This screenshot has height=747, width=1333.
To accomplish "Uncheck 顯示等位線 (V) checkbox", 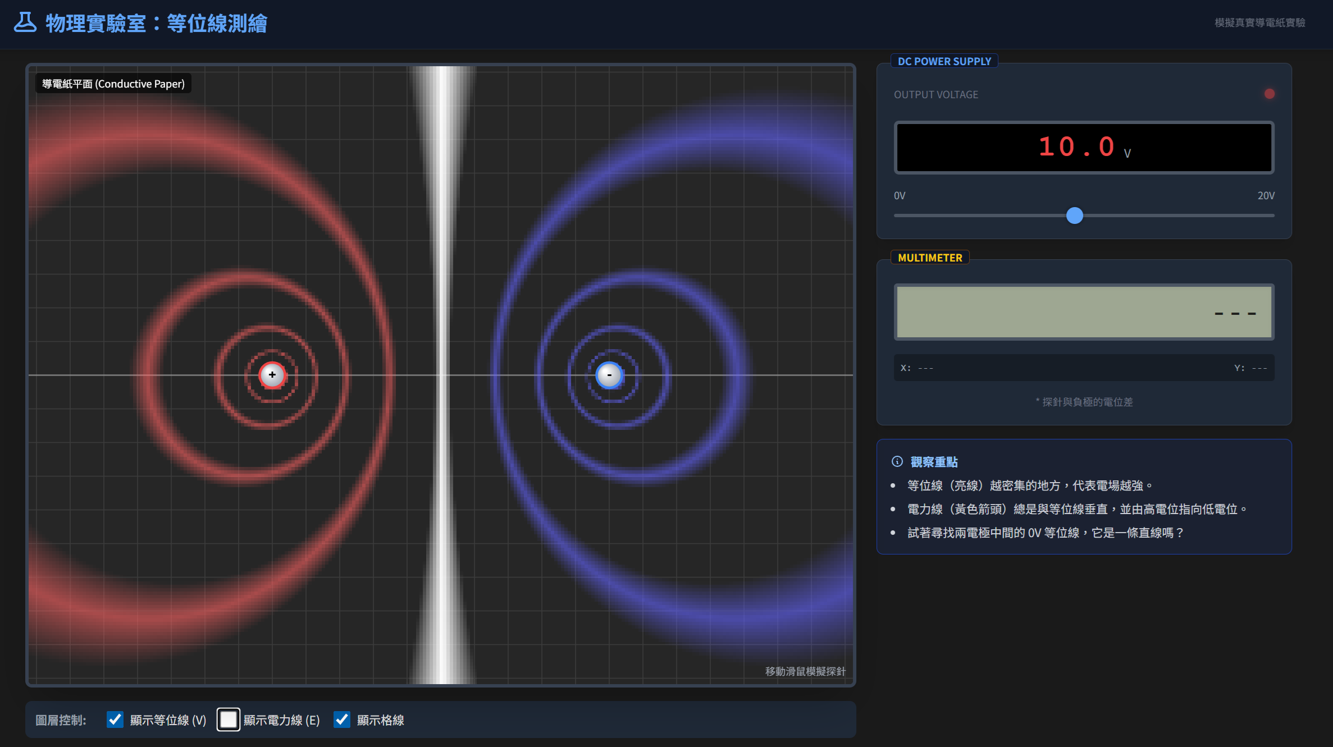I will tap(115, 719).
